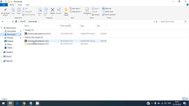
Task: Click the Edit command
Action: coord(94,11)
